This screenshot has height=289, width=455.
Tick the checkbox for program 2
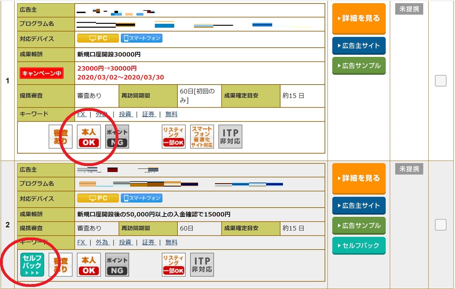[440, 225]
